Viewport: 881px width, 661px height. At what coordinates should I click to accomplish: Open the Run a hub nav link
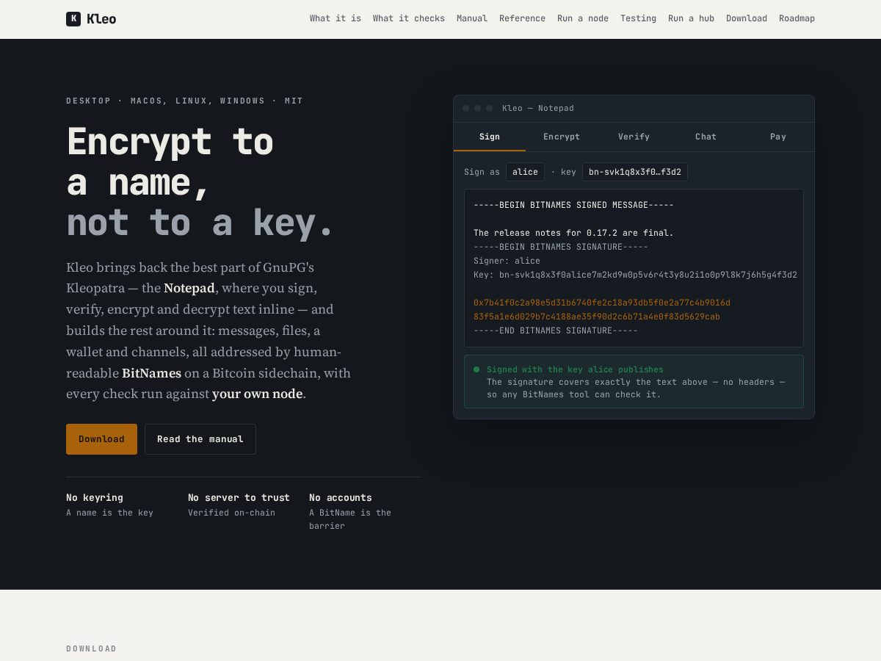(x=691, y=18)
